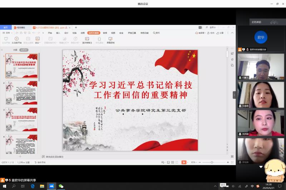Click the 分享 share icon
Image resolution: width=286 pixels, height=190 pixels.
(x=218, y=33)
